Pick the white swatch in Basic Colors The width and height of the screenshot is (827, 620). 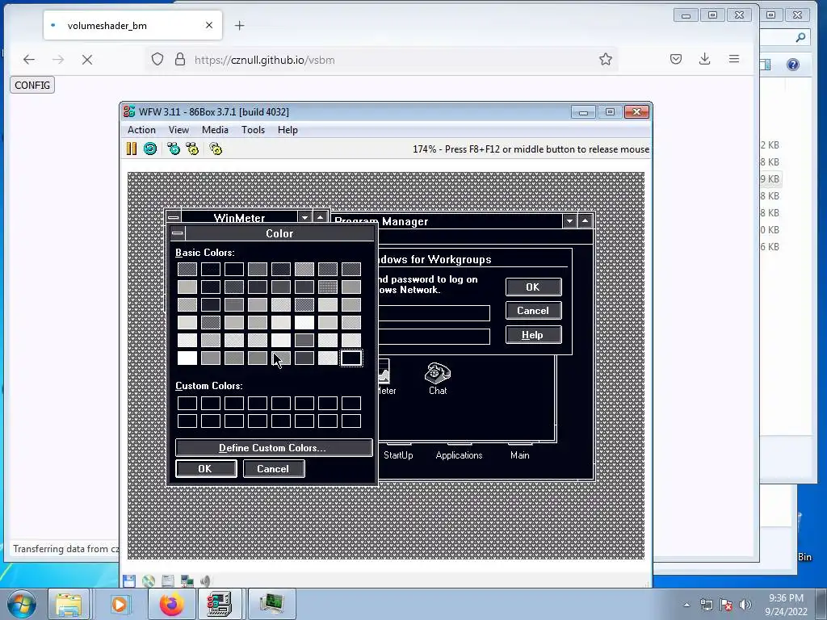click(x=187, y=358)
